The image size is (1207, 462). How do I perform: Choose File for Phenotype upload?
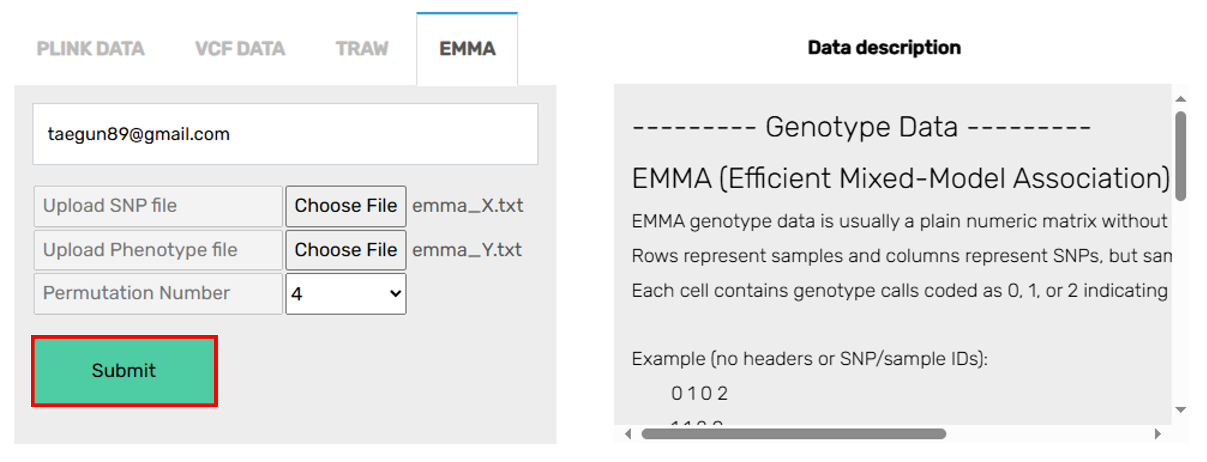pyautogui.click(x=345, y=250)
